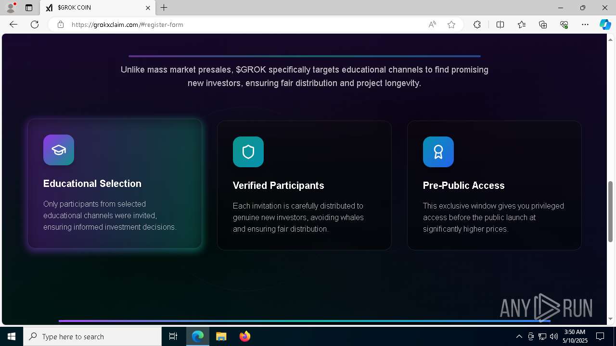Open notification center icon
The width and height of the screenshot is (616, 346).
[600, 336]
